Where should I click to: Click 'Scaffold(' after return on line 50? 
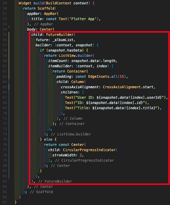(x=47, y=8)
